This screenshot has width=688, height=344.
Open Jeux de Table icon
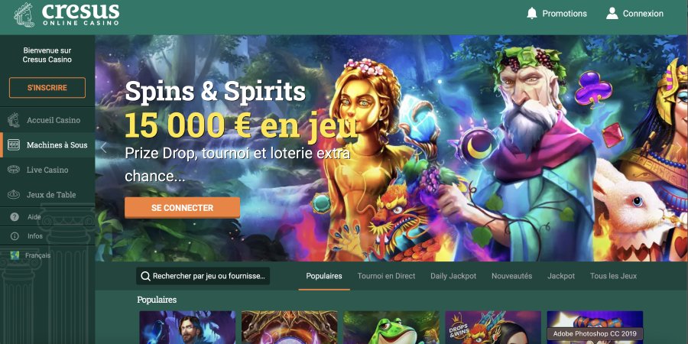click(x=14, y=194)
